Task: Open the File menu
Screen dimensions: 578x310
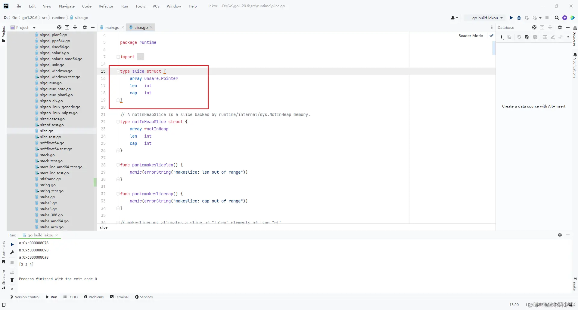Action: 18,6
